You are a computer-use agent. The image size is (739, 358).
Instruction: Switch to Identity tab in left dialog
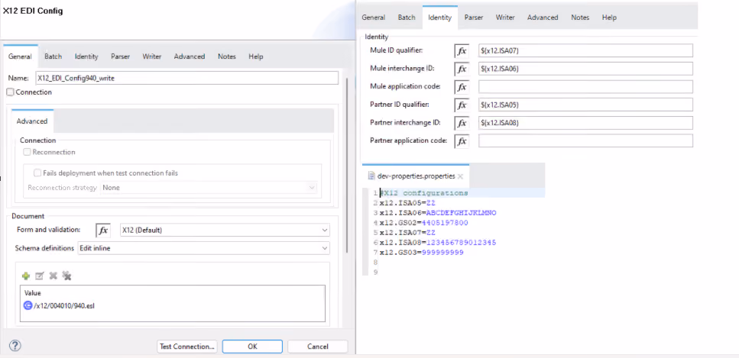[x=86, y=56]
